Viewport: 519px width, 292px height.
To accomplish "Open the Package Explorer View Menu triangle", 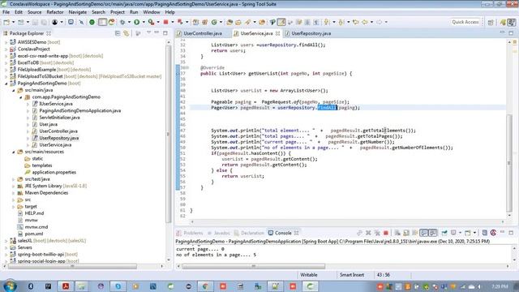I will (149, 32).
